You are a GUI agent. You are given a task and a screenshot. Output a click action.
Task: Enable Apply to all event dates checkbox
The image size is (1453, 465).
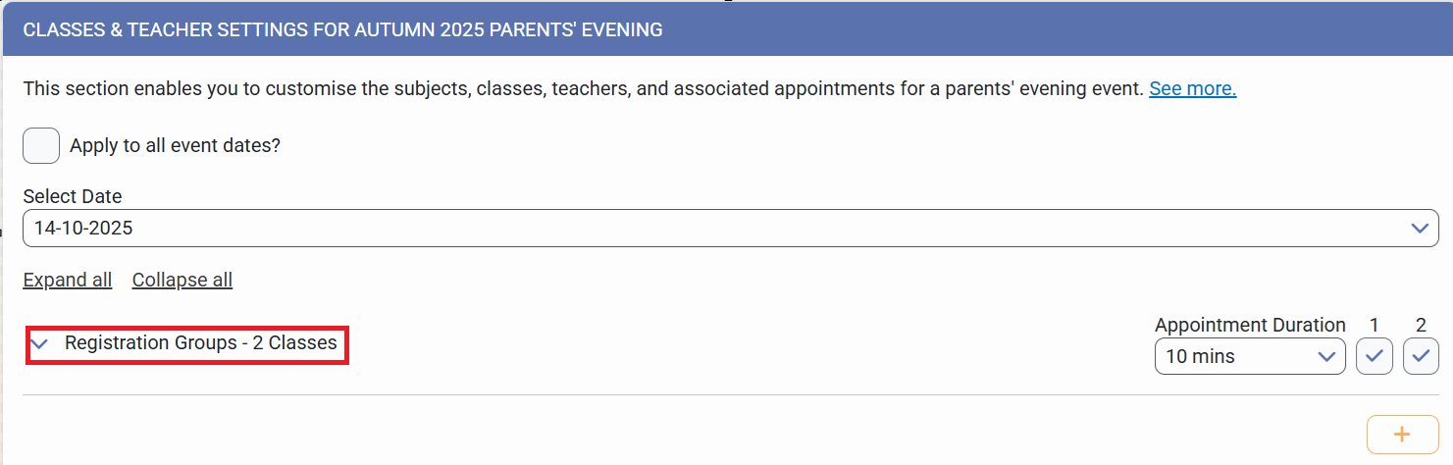click(41, 146)
